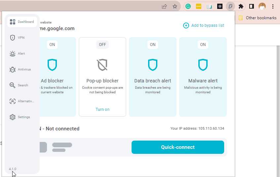Open the Other bookmarks folder
Image resolution: width=280 pixels, height=177 pixels.
tap(258, 18)
